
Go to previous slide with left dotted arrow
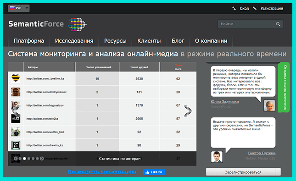point(16,111)
